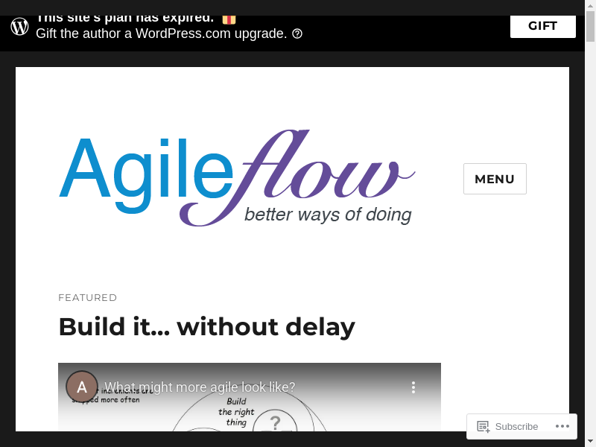Open the video's vertical three-dot options menu

pyautogui.click(x=413, y=387)
